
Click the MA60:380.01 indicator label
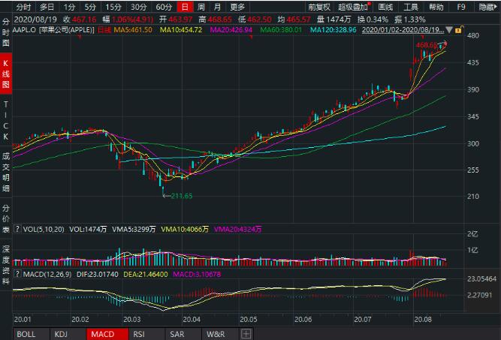click(281, 30)
